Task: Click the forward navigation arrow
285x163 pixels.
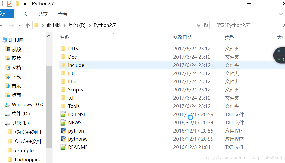Action: 11,25
